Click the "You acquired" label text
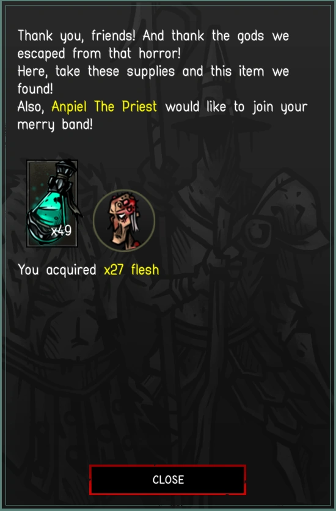 pos(57,270)
